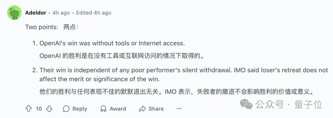Click the speech bubble Reply icon
The image size is (333, 118).
coord(66,109)
